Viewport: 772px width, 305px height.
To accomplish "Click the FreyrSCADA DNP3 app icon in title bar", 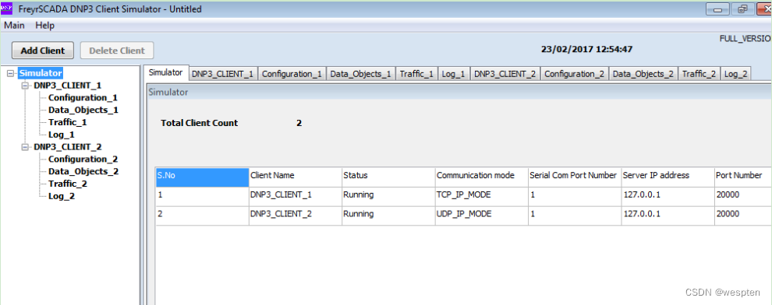I will (x=6, y=9).
